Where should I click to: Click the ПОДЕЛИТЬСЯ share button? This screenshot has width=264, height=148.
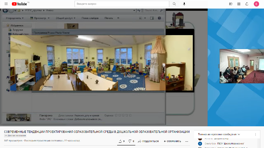[x=148, y=141]
